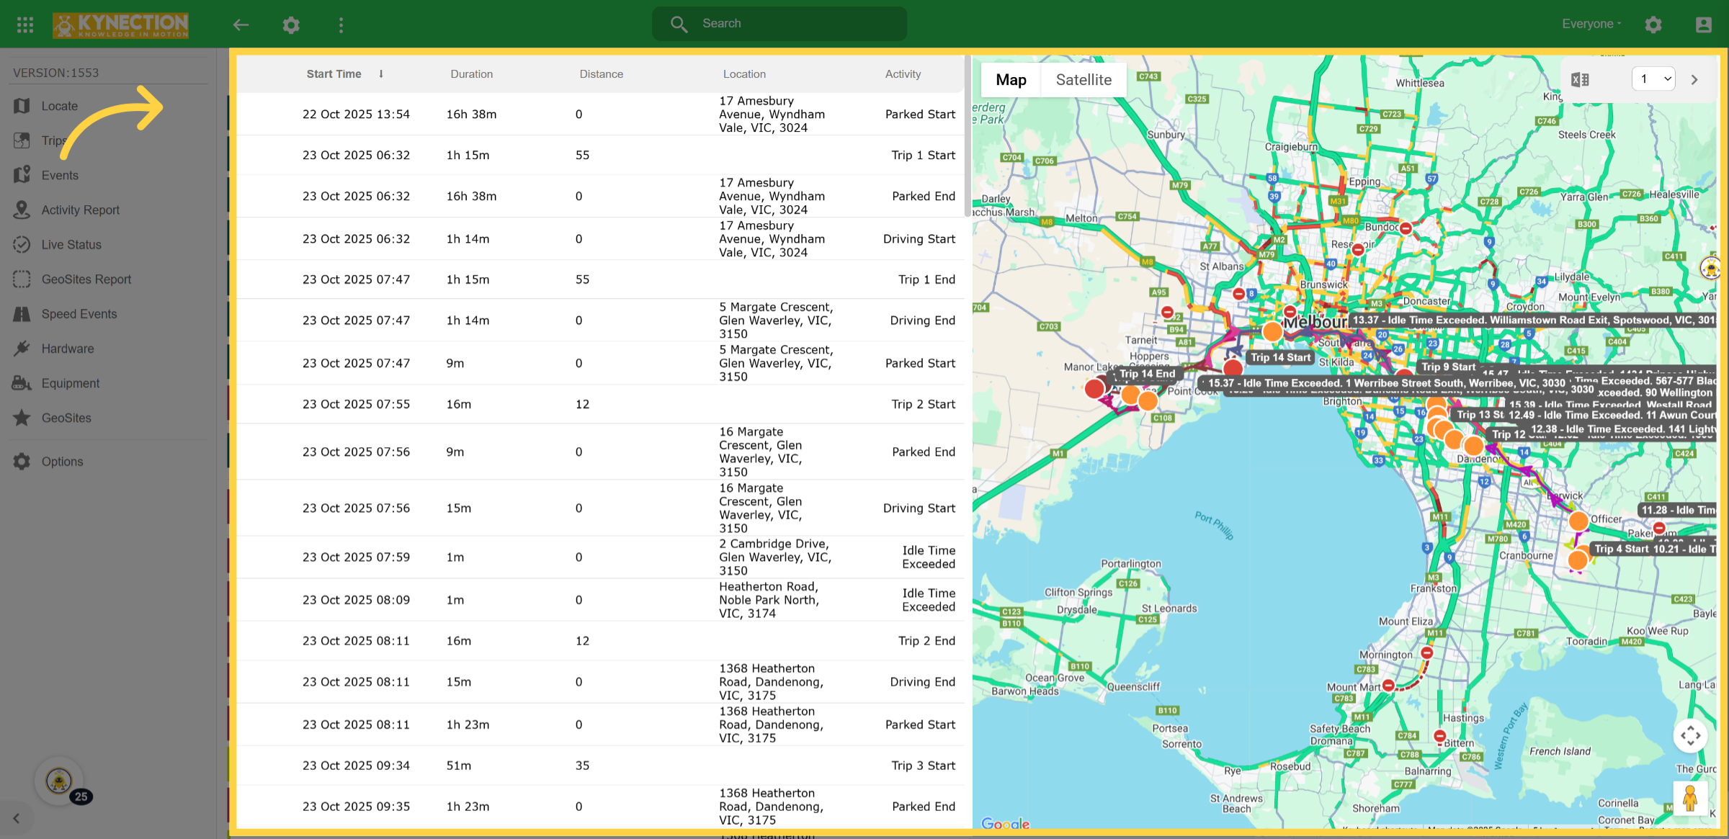
Task: Click the orange marker near Officer
Action: (1578, 521)
